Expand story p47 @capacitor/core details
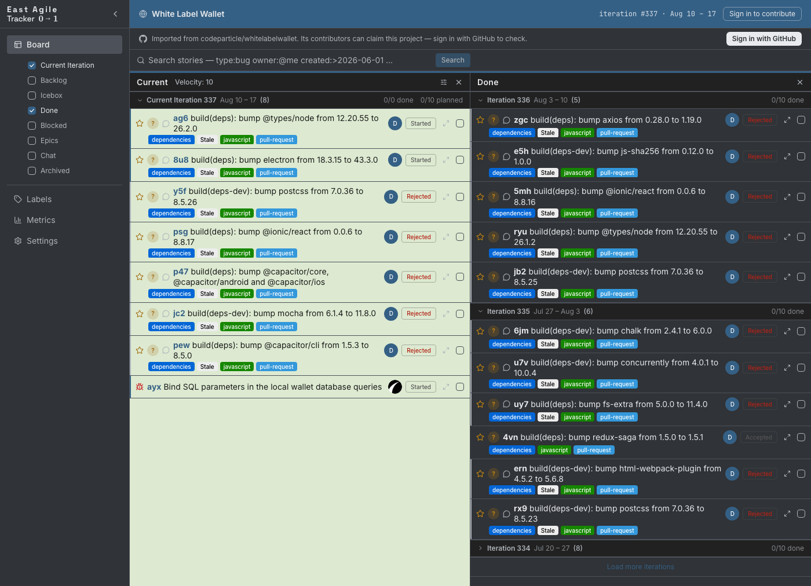811x586 pixels. coord(446,277)
